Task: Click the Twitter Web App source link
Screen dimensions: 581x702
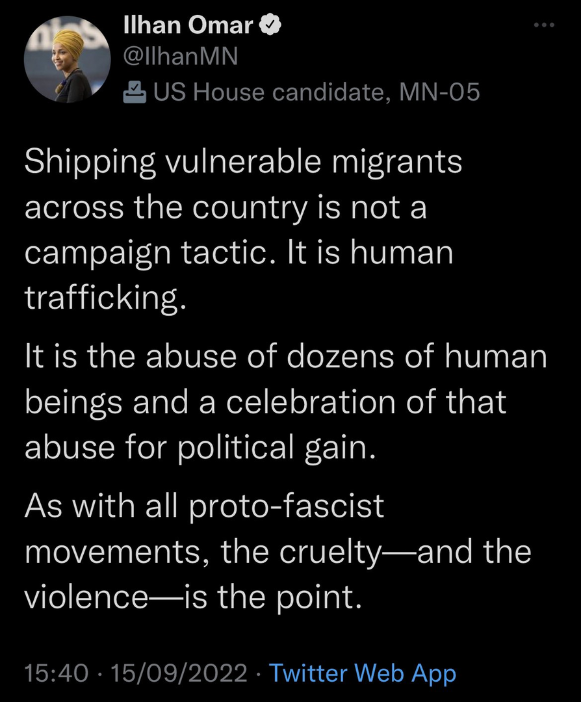Action: tap(363, 673)
